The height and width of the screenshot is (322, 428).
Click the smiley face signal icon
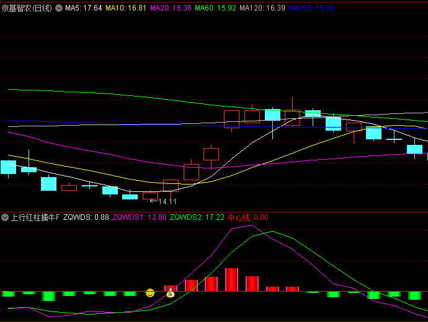pyautogui.click(x=150, y=293)
